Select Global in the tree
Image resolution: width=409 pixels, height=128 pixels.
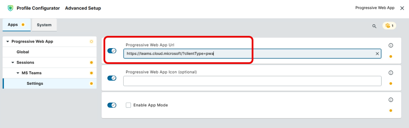coord(23,52)
